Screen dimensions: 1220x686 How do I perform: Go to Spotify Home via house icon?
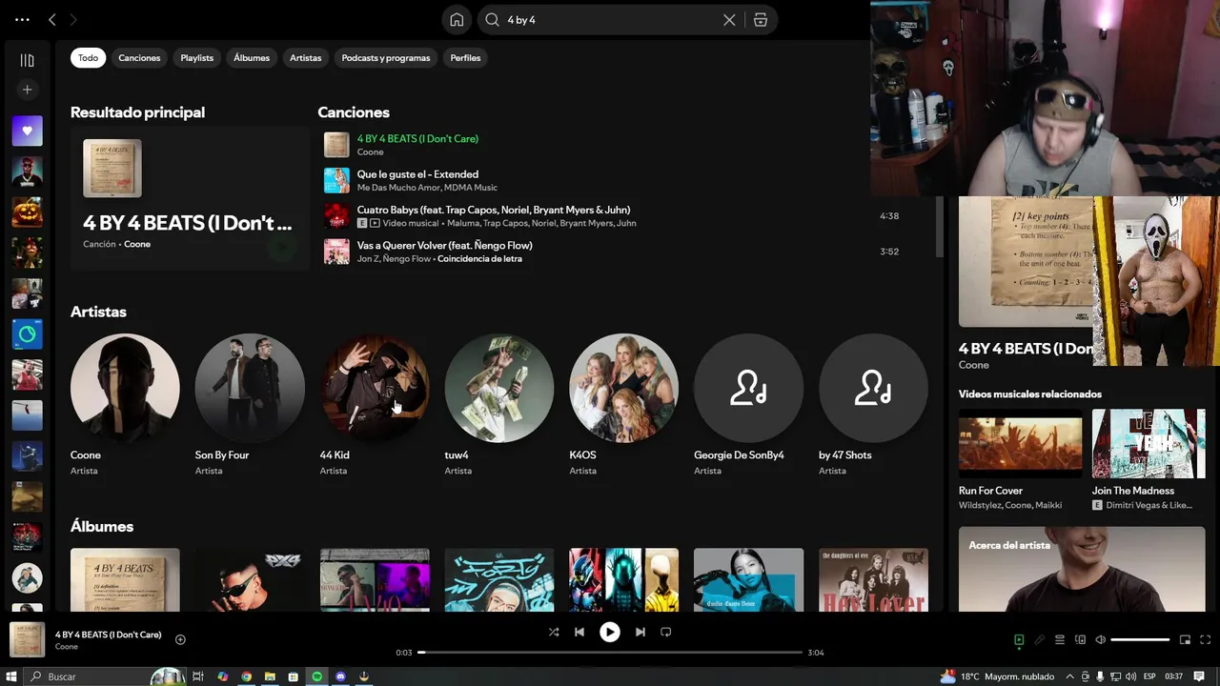[457, 20]
